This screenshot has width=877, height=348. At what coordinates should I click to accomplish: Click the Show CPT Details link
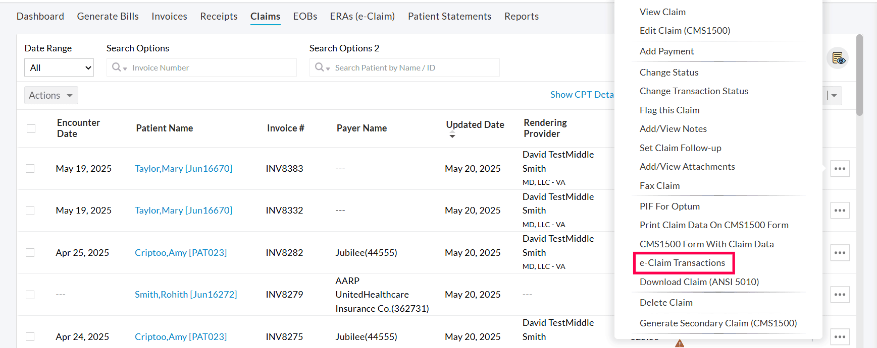582,95
